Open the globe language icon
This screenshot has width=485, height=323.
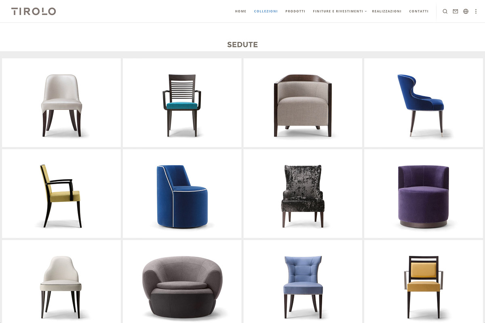coord(466,11)
